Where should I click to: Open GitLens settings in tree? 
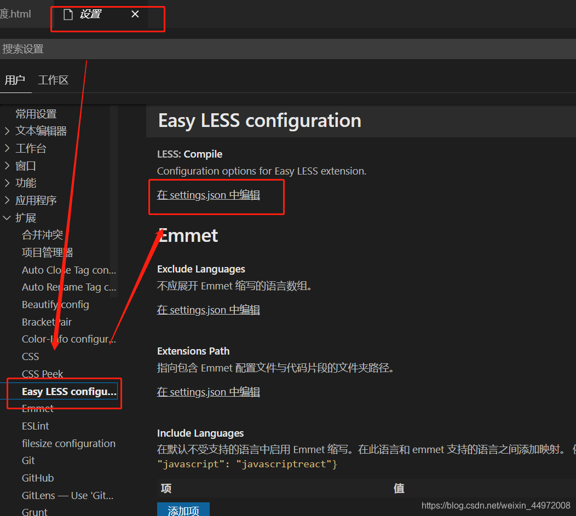click(x=67, y=495)
